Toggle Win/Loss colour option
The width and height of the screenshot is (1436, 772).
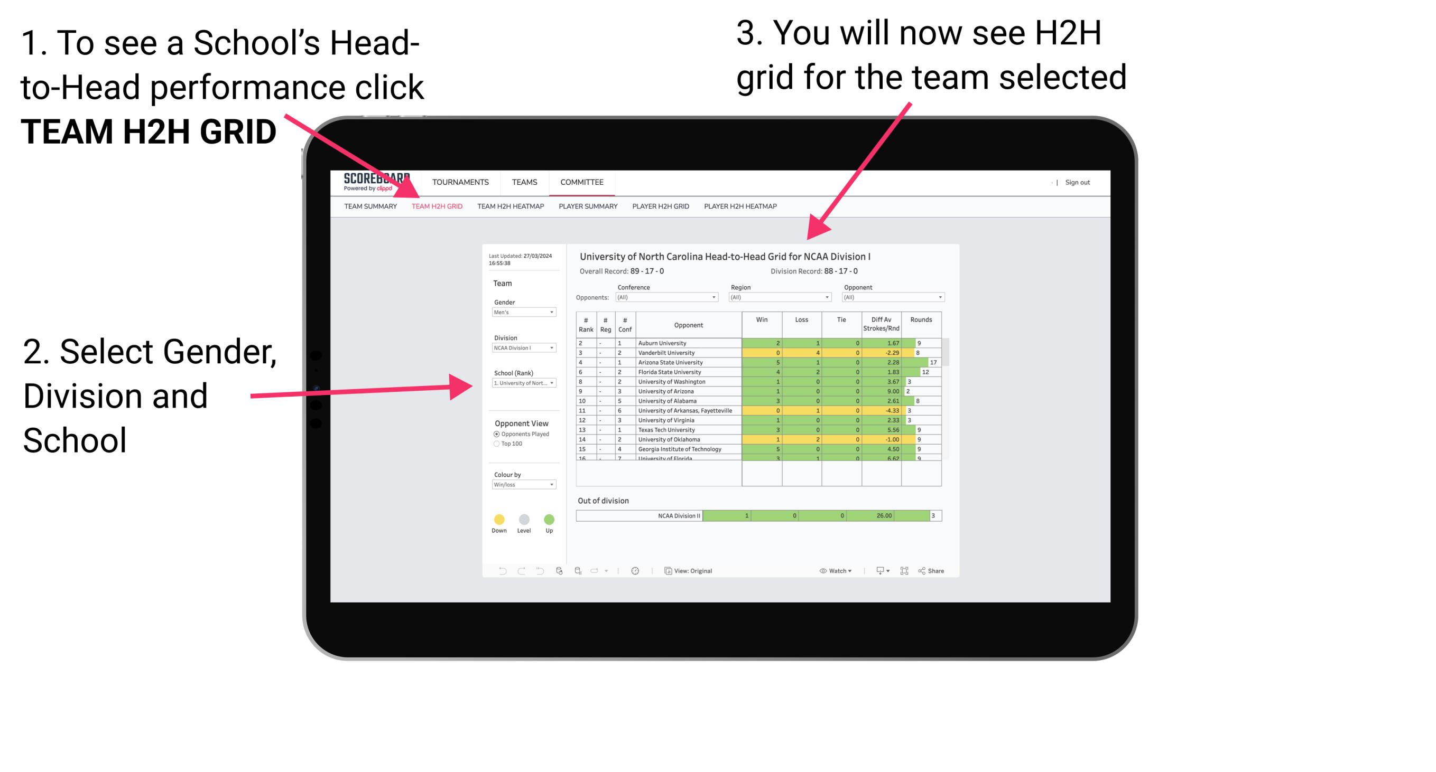tap(520, 484)
